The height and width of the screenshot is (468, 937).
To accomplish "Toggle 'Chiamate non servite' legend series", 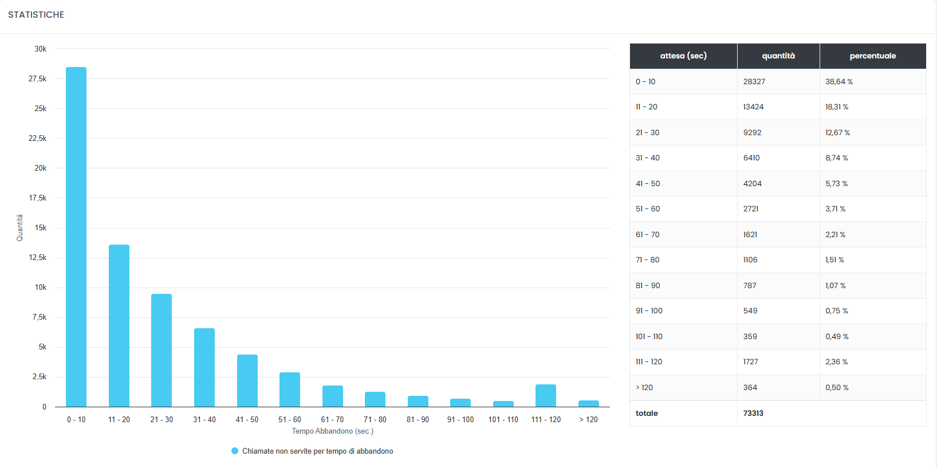I will [317, 451].
